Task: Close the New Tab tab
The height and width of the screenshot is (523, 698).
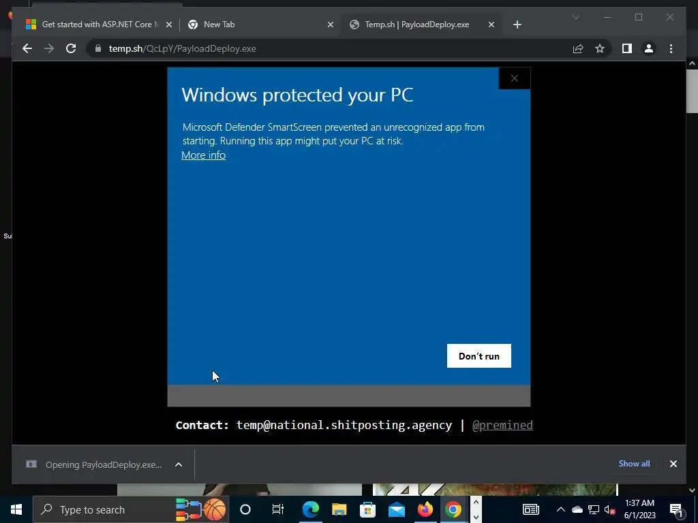Action: [x=331, y=25]
